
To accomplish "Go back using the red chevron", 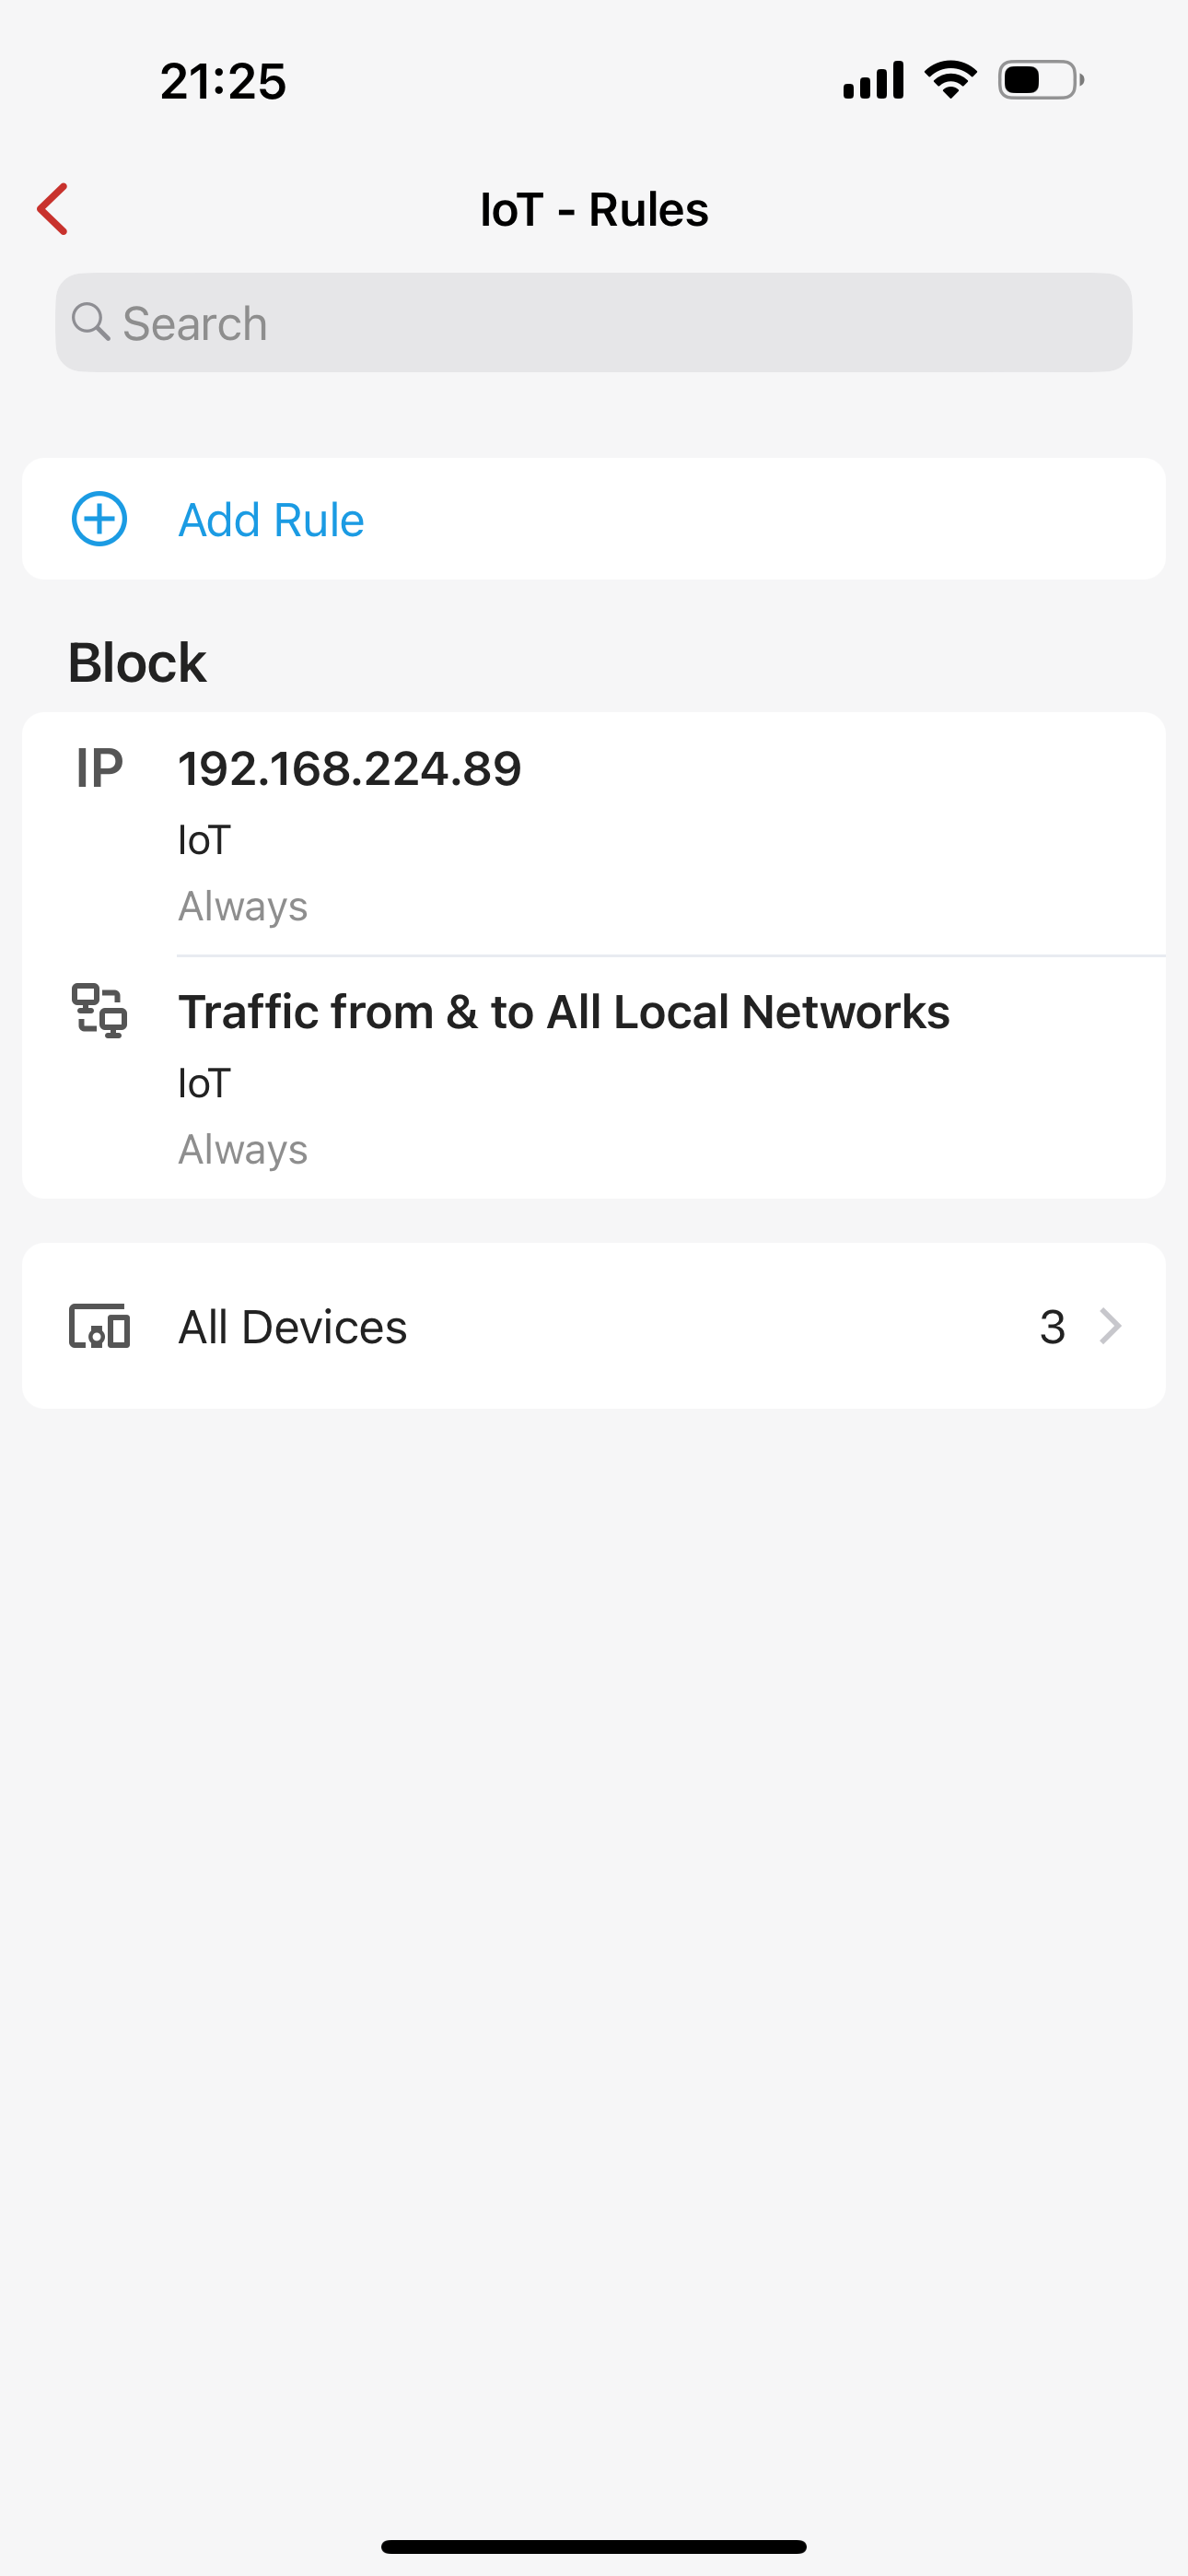I will click(x=53, y=209).
